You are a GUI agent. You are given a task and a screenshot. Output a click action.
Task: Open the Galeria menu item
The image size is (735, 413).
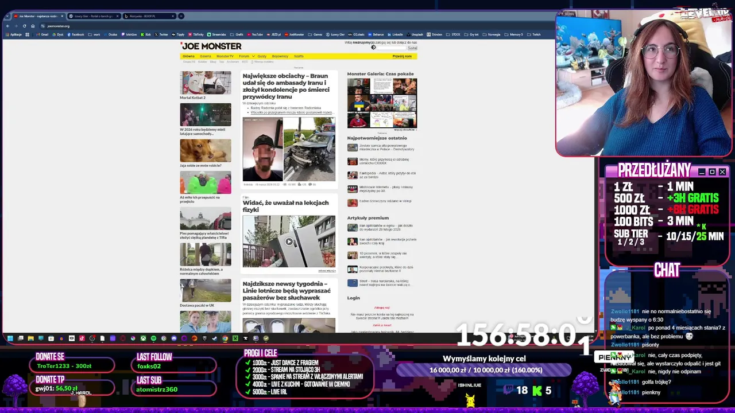pos(206,56)
